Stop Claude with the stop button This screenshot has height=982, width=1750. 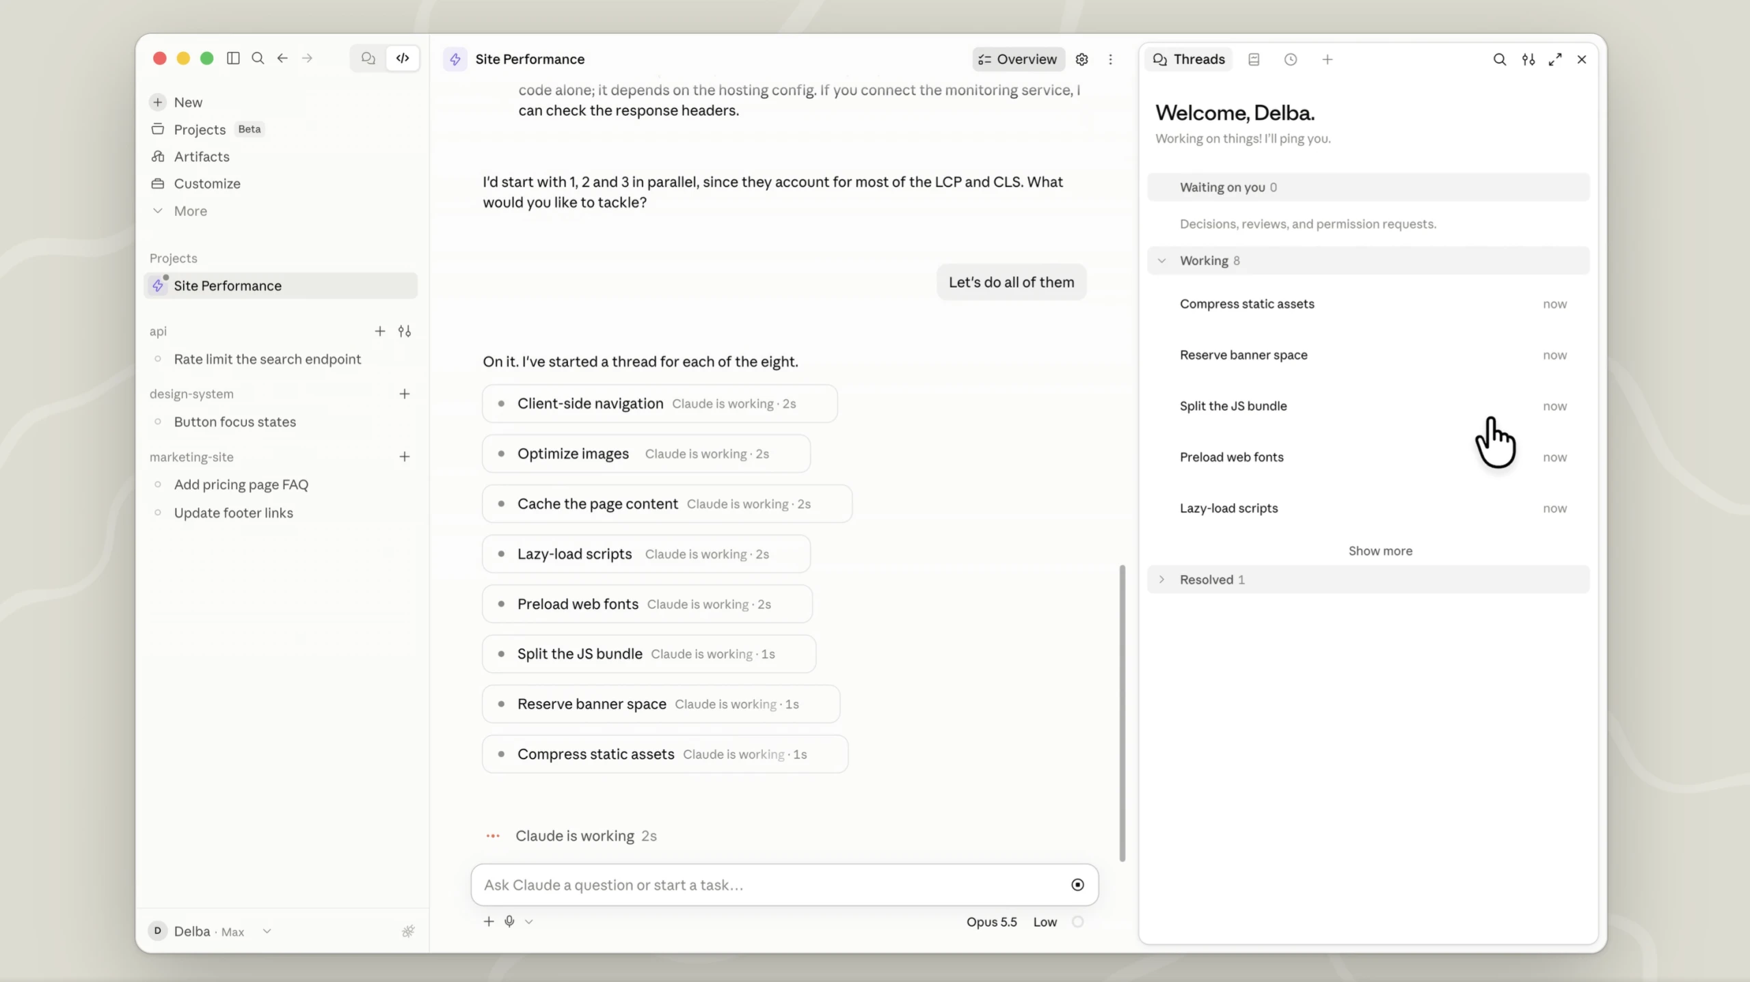click(x=1077, y=885)
